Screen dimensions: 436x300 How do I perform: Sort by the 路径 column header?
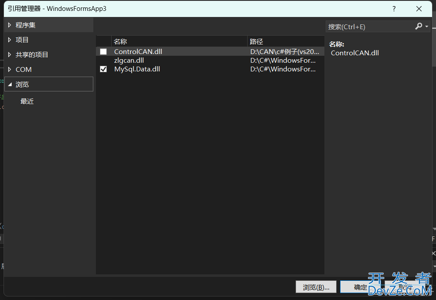click(x=286, y=41)
